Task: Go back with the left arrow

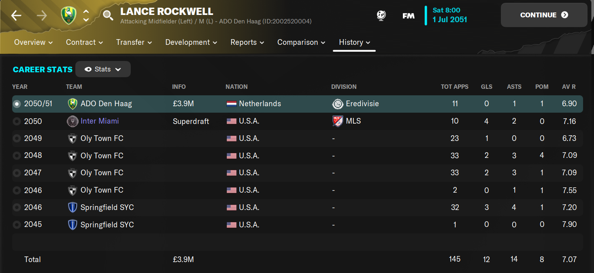Action: click(x=16, y=16)
